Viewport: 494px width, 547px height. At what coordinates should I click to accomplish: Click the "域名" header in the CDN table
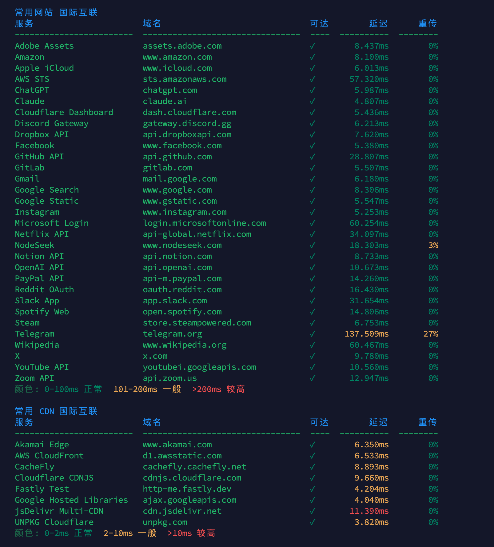click(x=152, y=422)
